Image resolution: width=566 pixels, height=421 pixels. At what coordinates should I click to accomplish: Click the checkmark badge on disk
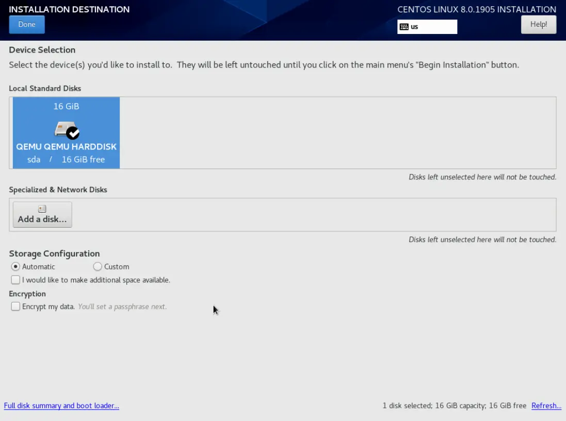pos(73,133)
